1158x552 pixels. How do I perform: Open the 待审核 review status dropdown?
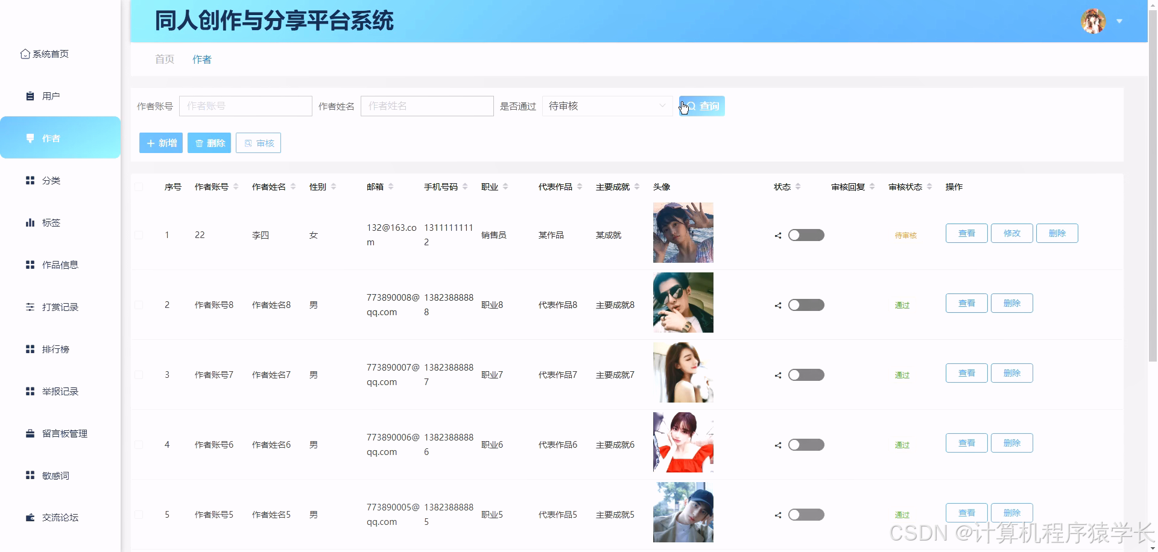(x=607, y=106)
